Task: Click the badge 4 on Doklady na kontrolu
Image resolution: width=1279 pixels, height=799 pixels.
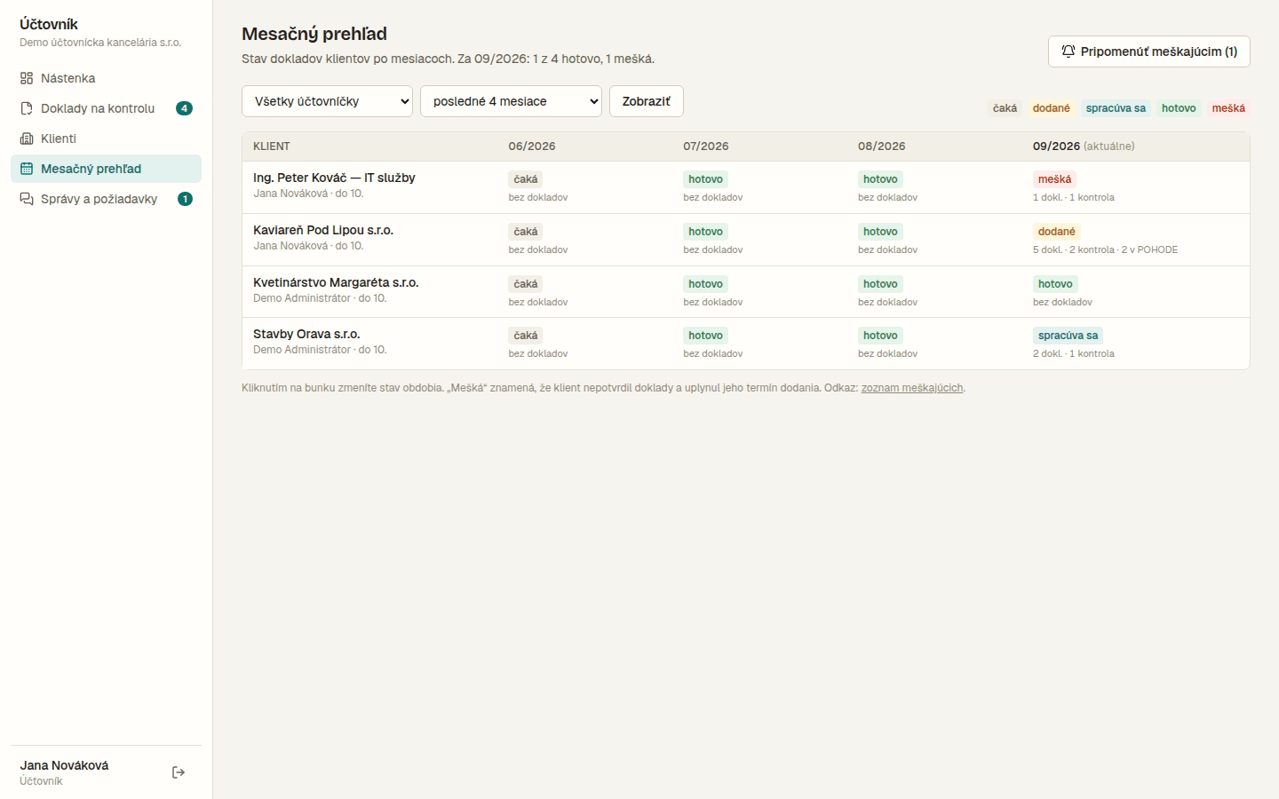Action: 184,108
